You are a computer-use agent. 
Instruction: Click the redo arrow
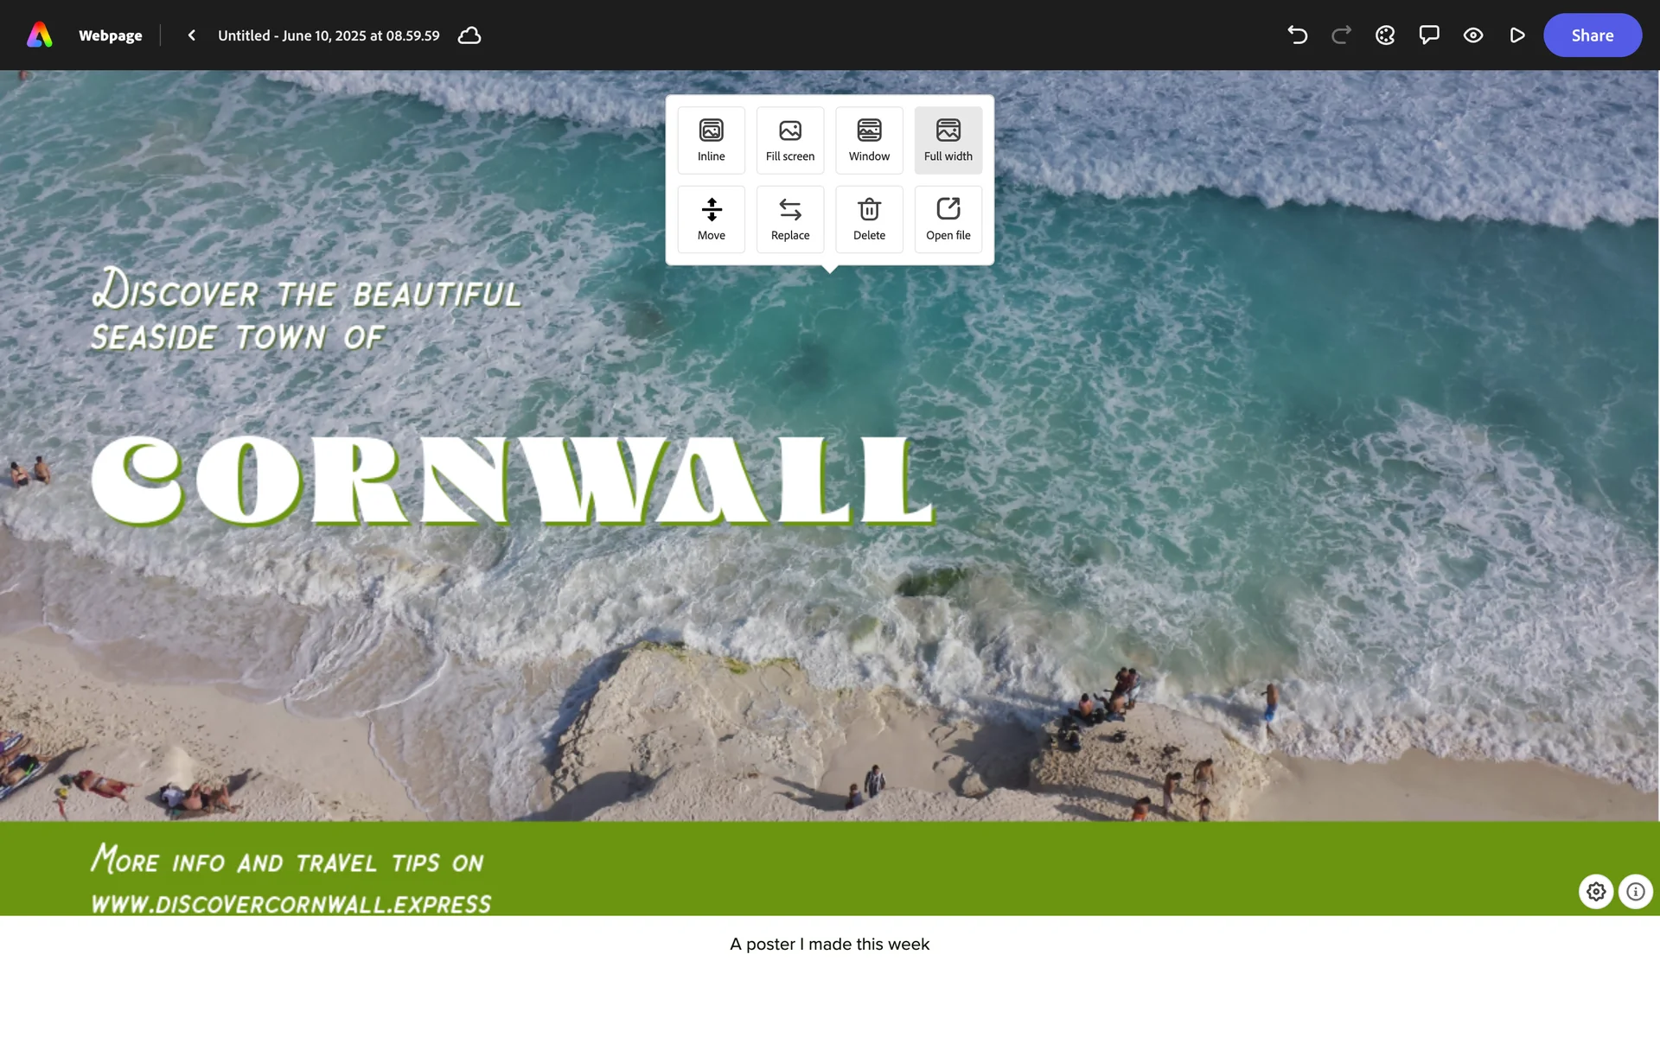coord(1341,35)
